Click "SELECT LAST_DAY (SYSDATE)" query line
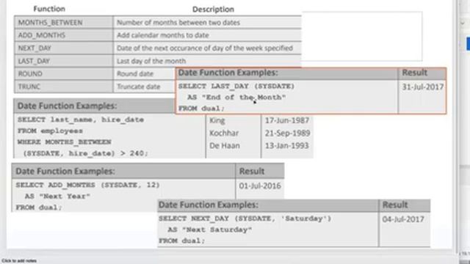Image resolution: width=470 pixels, height=264 pixels. [236, 87]
